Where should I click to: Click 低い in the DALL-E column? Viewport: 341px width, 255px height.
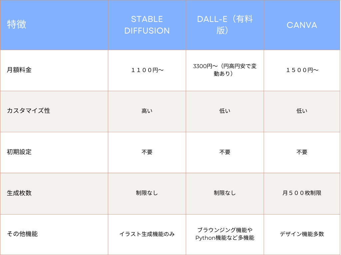coord(225,111)
